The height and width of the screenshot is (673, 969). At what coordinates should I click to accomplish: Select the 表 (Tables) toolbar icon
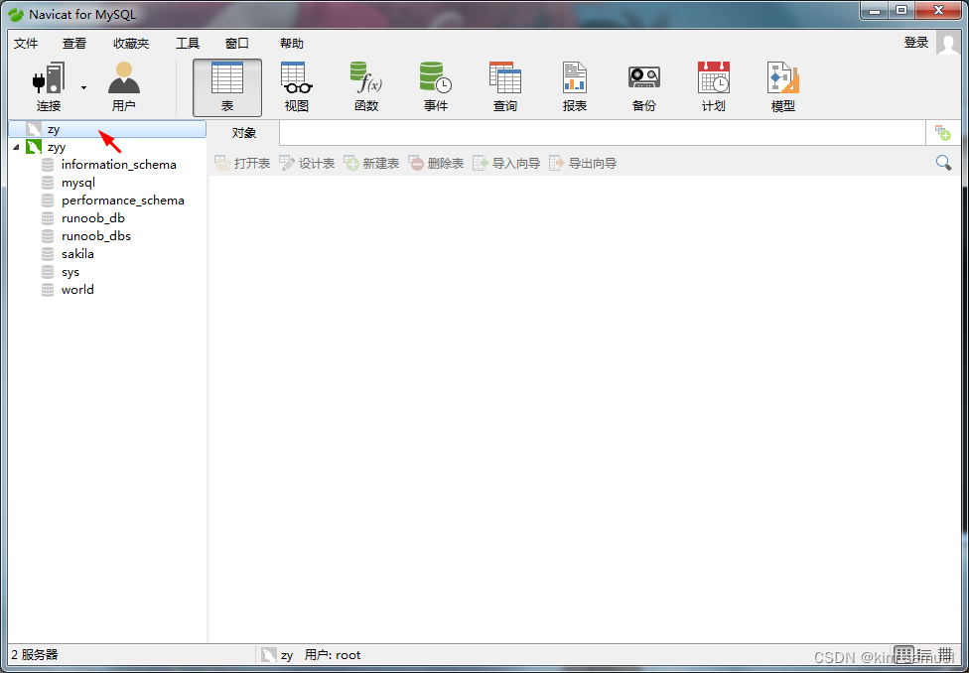click(226, 84)
